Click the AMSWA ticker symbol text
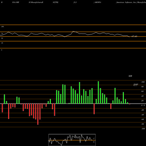Image resolution: width=146 pixels, height=146 pixels. [98, 2]
